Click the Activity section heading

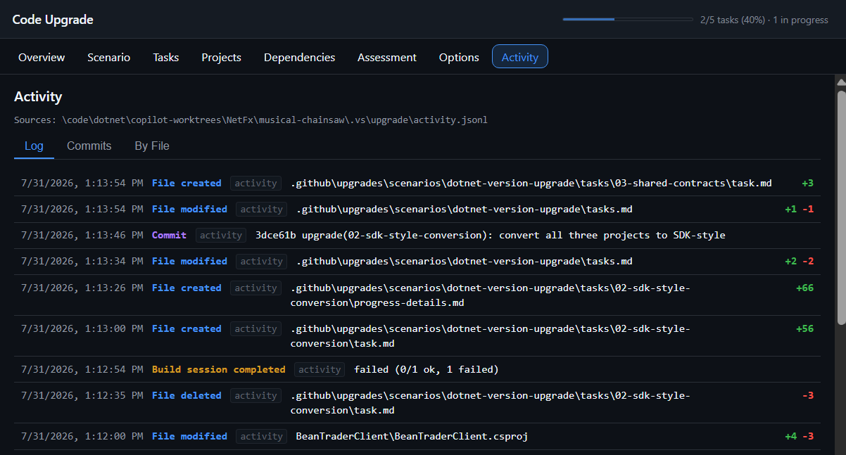[x=38, y=97]
